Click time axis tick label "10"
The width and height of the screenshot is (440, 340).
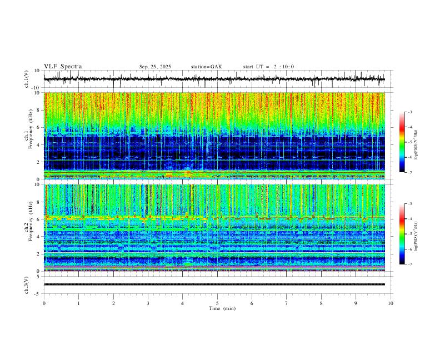point(391,303)
